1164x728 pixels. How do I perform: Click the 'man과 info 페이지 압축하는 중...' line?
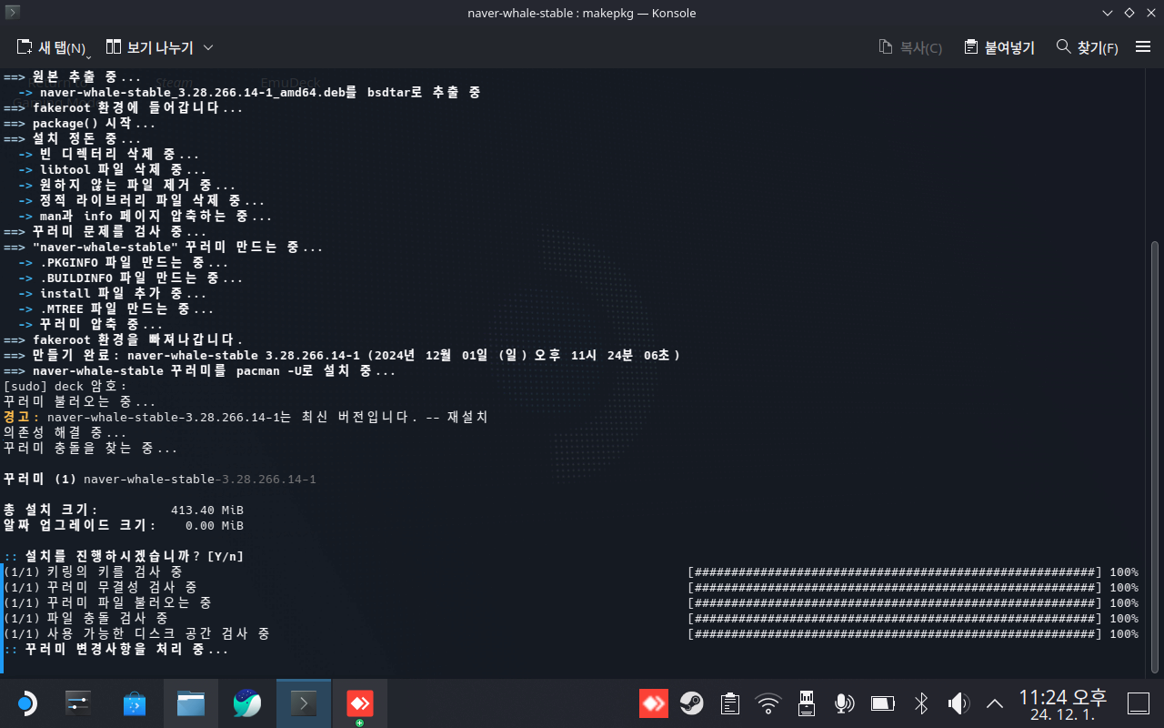[x=145, y=216]
